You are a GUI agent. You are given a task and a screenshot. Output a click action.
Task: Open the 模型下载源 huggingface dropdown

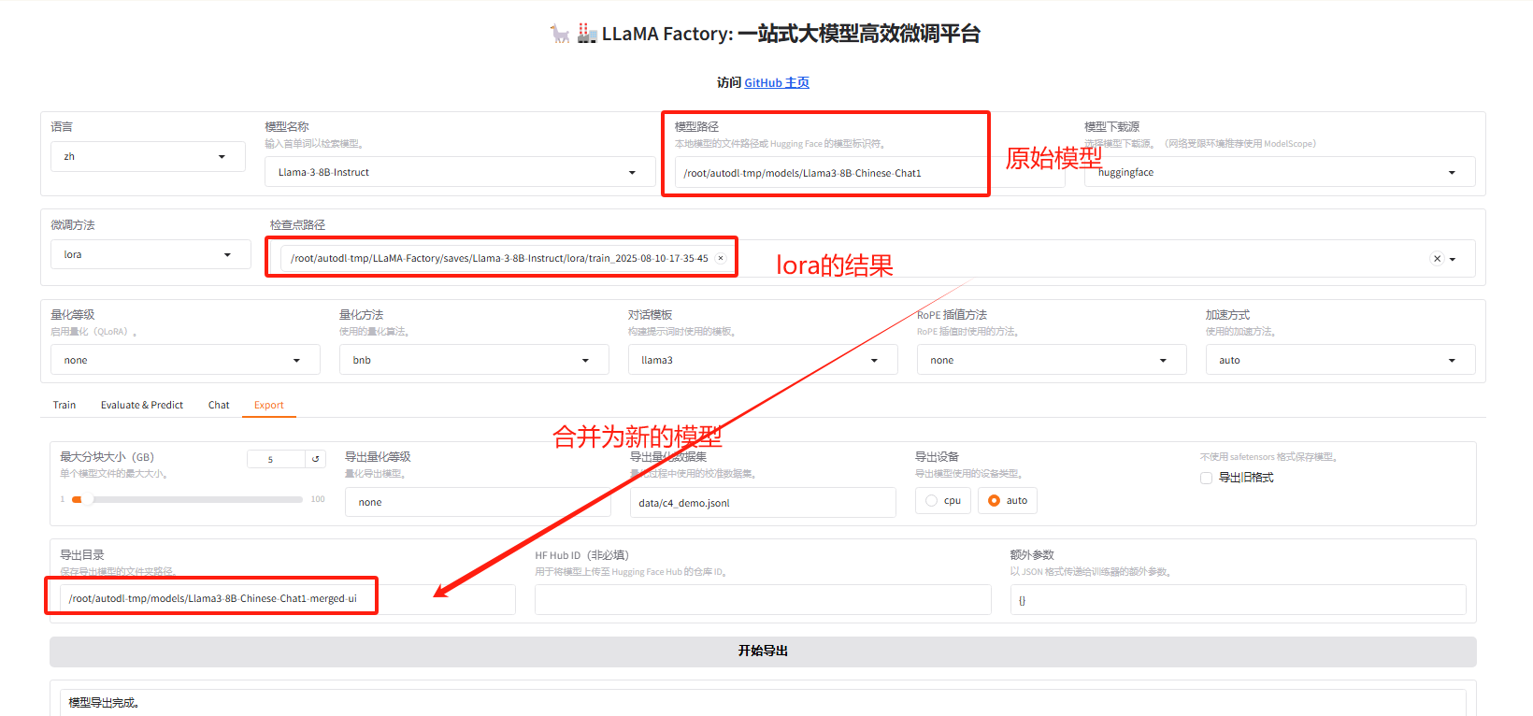pos(1280,172)
